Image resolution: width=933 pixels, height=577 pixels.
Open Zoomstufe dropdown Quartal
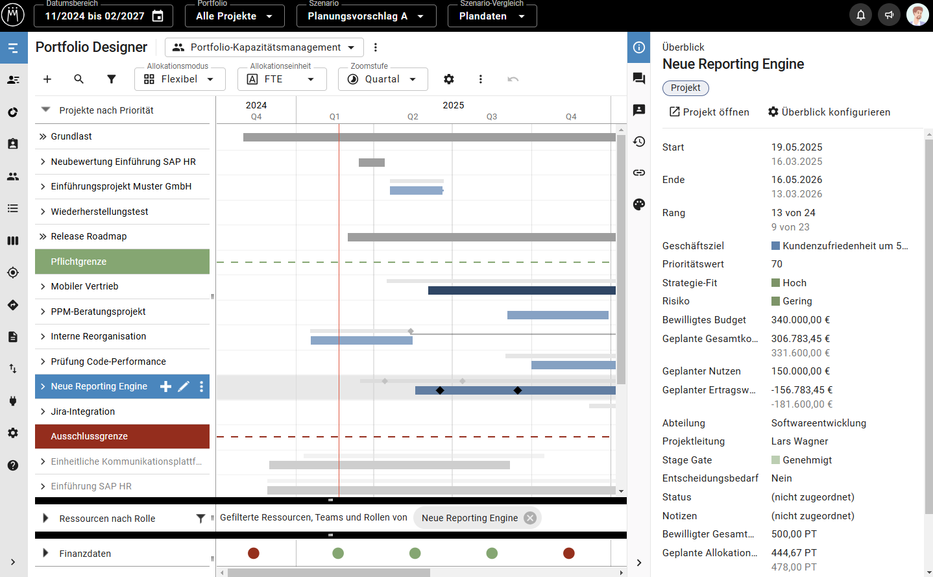coord(383,79)
